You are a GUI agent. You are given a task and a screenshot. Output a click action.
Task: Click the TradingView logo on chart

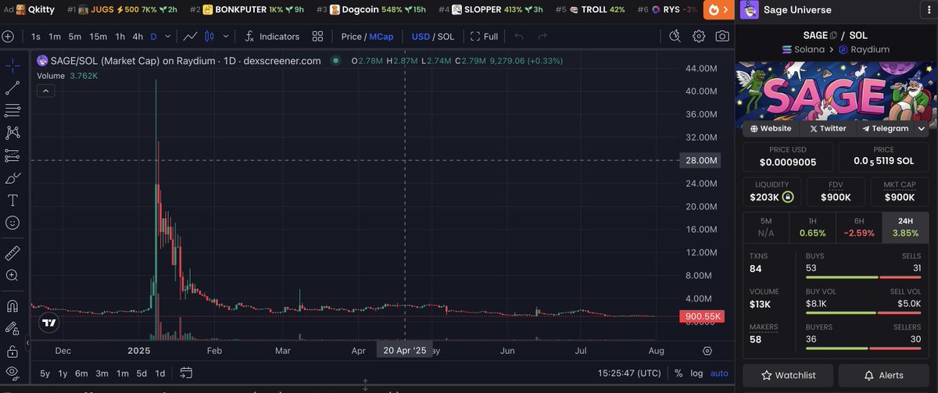pyautogui.click(x=49, y=323)
